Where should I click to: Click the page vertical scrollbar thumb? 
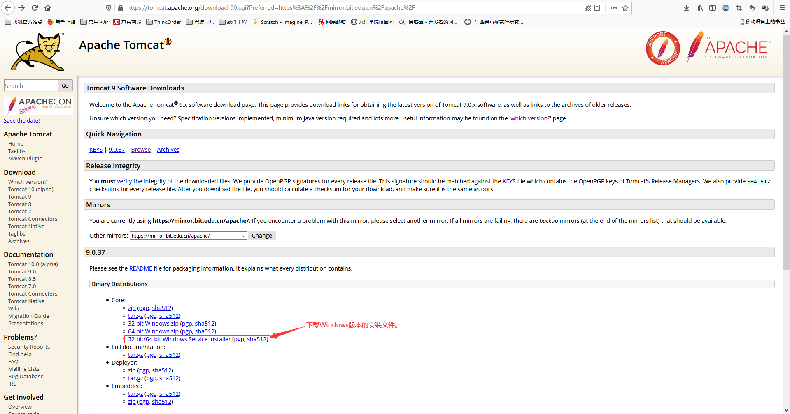(786, 152)
